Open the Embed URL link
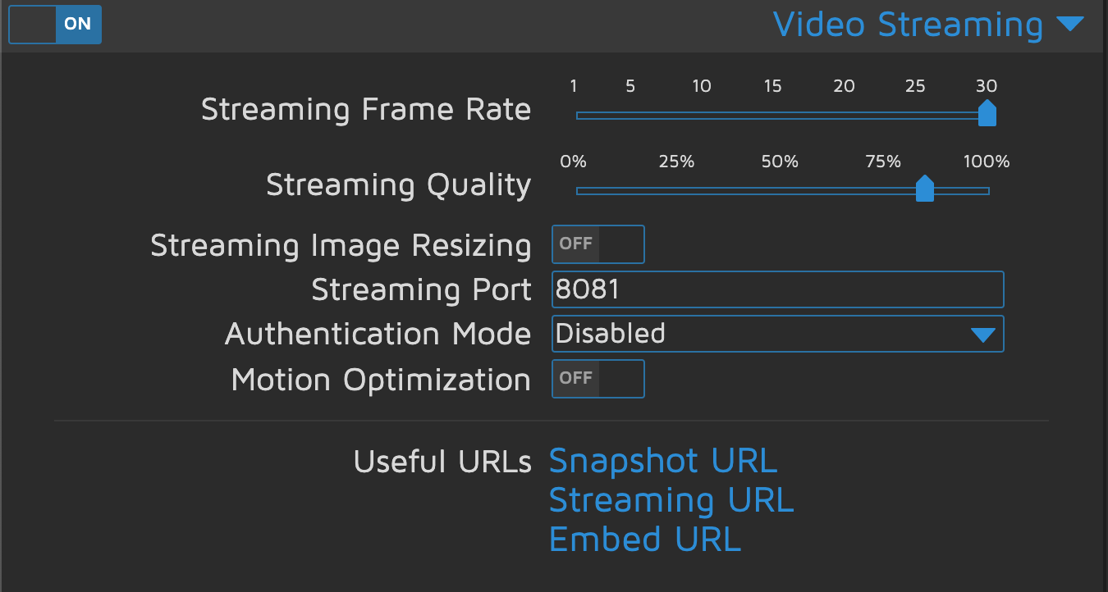This screenshot has width=1108, height=592. [x=644, y=540]
